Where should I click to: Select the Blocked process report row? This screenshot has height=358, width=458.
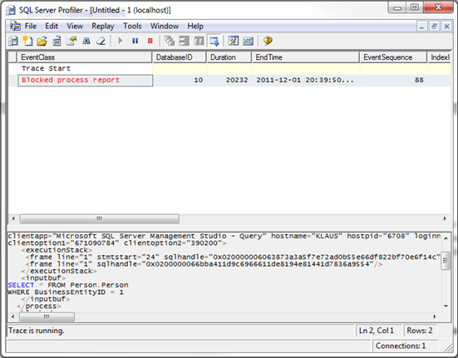click(x=229, y=81)
